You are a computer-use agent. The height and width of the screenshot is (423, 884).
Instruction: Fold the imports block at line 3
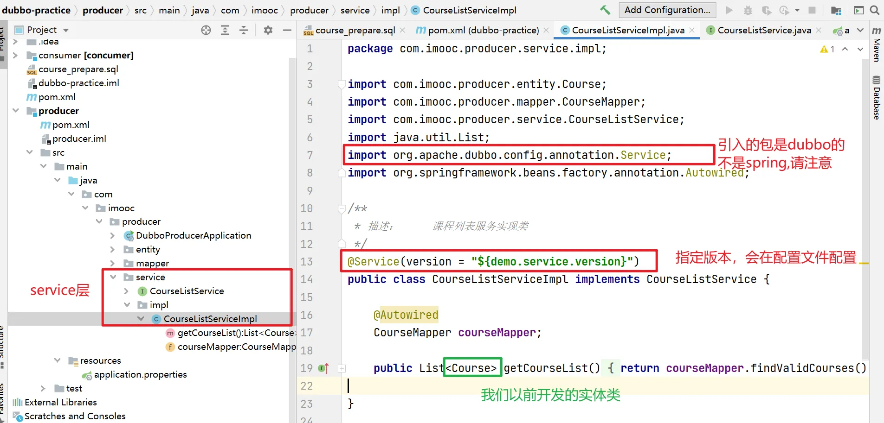tap(342, 84)
